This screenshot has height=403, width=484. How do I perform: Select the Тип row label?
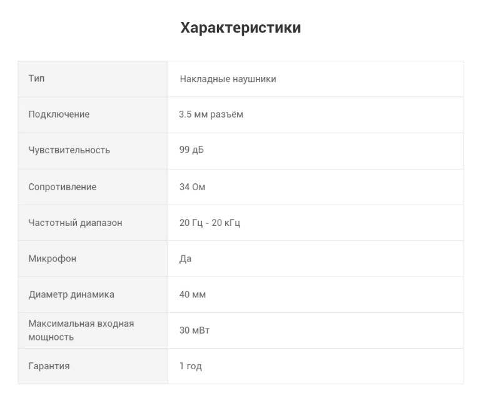[36, 79]
